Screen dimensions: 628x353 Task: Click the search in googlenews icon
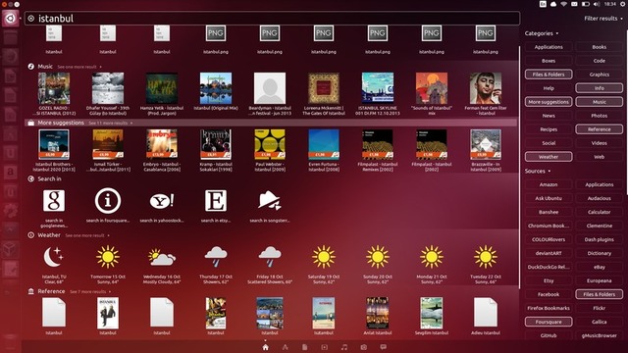(54, 200)
